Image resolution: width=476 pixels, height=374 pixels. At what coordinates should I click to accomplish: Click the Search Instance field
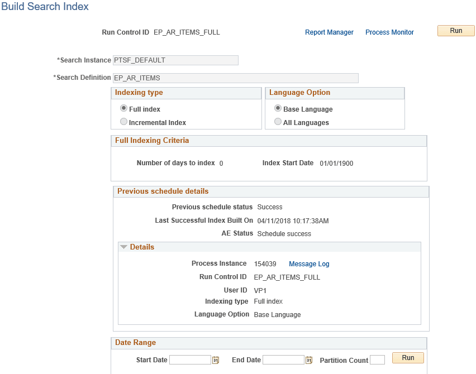tap(175, 60)
